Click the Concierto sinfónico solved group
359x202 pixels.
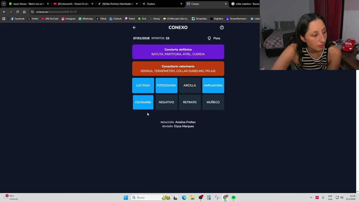point(178,52)
